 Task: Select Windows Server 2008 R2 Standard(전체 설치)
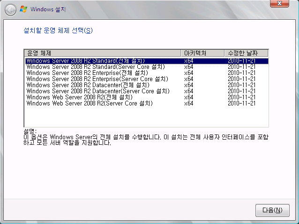click(x=147, y=61)
